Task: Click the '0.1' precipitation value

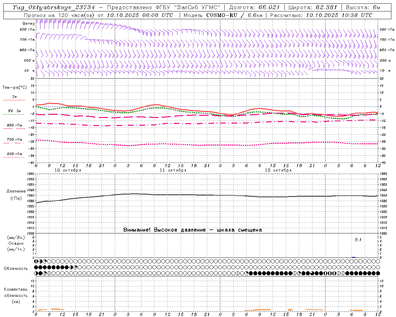Action: pos(358,240)
